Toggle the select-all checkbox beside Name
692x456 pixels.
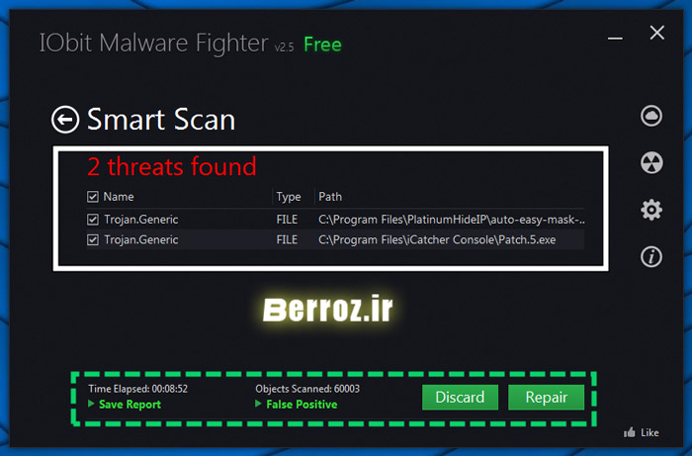93,197
